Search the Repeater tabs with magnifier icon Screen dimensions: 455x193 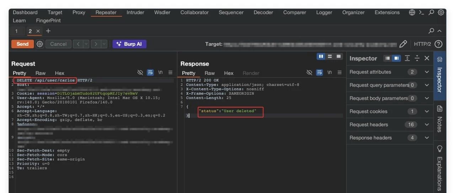tap(432, 31)
